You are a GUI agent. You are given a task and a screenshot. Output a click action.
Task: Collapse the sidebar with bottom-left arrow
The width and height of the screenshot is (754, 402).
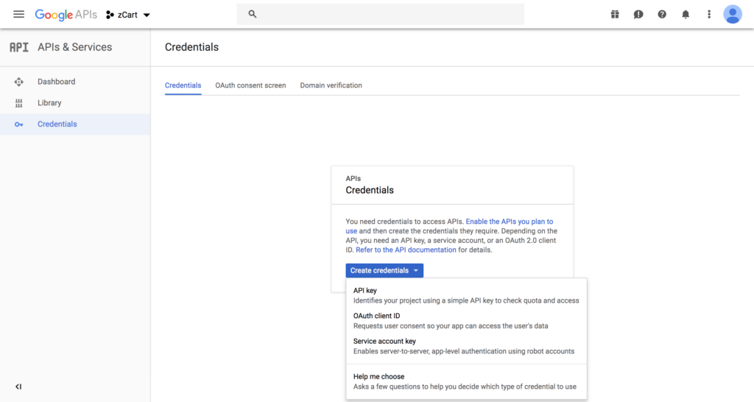point(18,387)
